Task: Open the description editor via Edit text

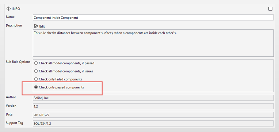Action: click(42, 26)
